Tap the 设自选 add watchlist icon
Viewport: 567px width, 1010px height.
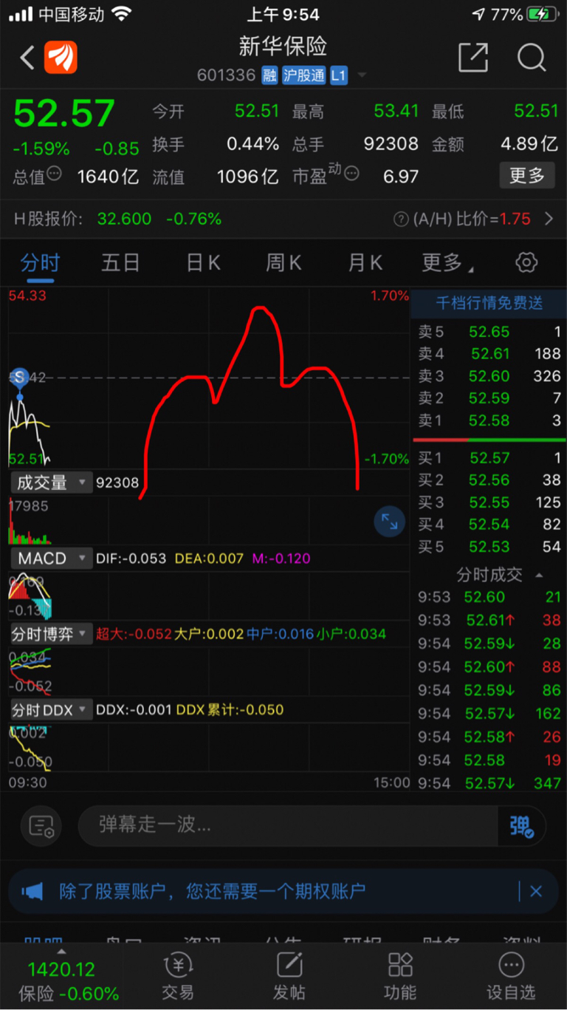coord(510,975)
